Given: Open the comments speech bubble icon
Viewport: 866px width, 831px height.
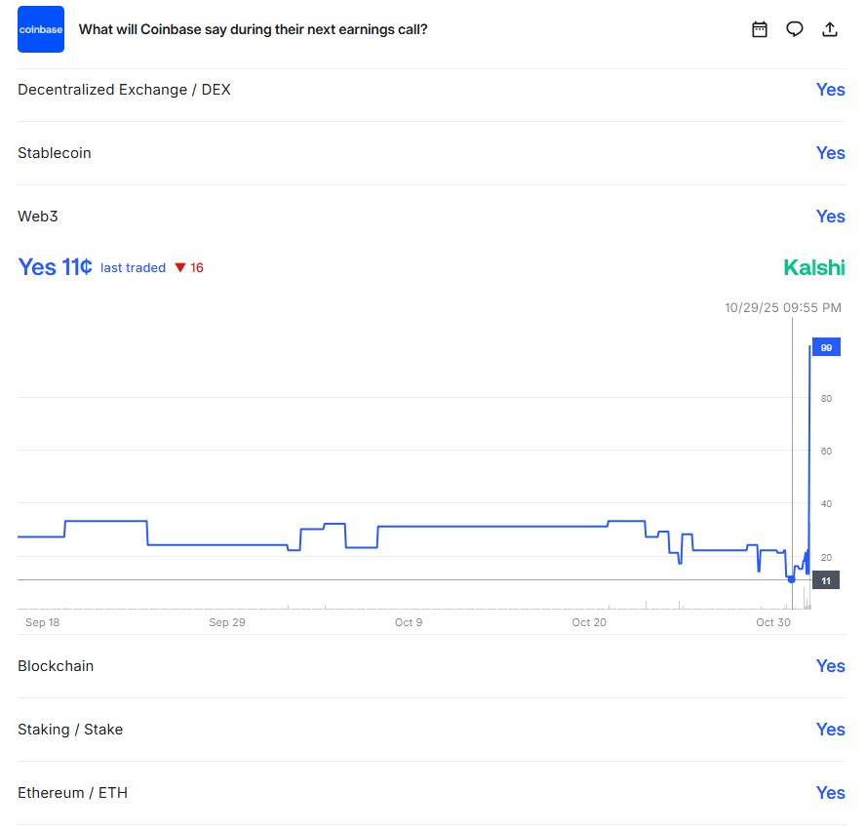Looking at the screenshot, I should pos(795,29).
